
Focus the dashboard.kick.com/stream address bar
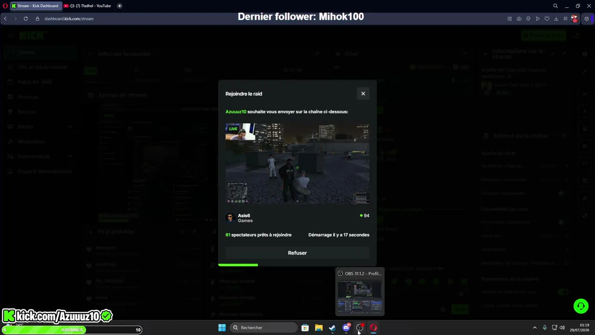pos(69,19)
